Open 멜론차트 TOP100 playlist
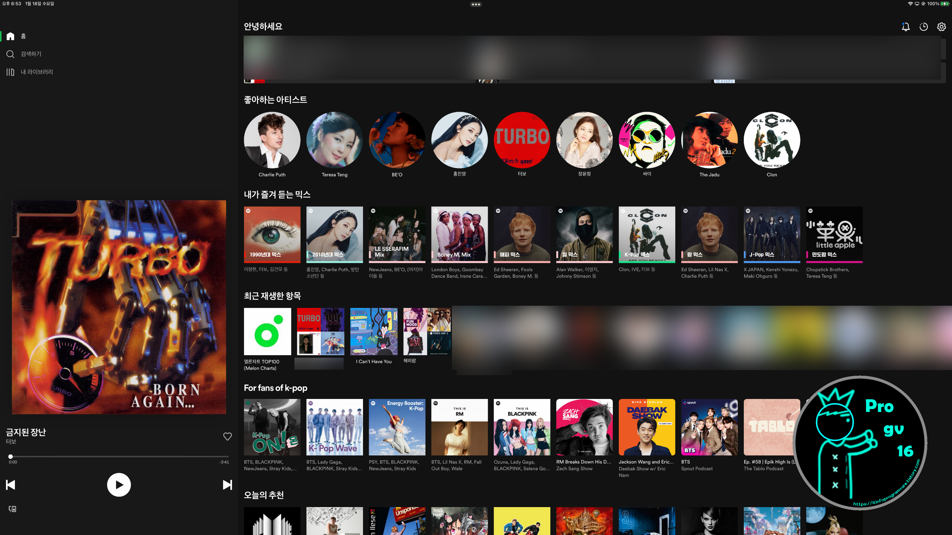Screen dimensions: 952x535 coord(267,331)
